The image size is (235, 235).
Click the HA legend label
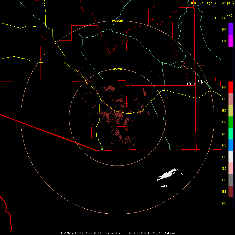[224, 87]
